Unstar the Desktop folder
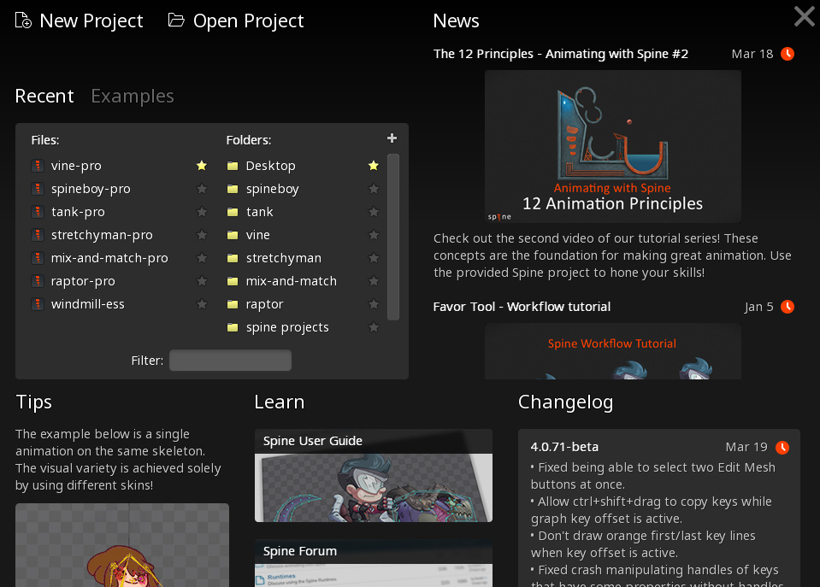 (373, 166)
